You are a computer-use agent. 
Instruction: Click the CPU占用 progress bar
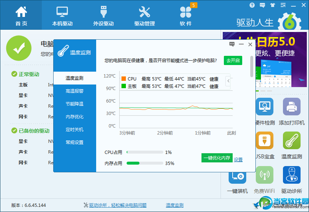[x=145, y=152]
